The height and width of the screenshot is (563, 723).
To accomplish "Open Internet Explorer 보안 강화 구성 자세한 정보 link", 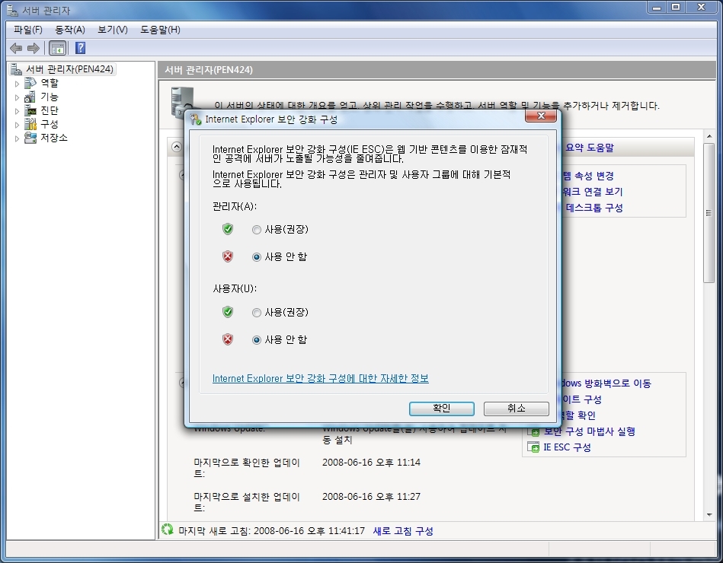I will 321,378.
